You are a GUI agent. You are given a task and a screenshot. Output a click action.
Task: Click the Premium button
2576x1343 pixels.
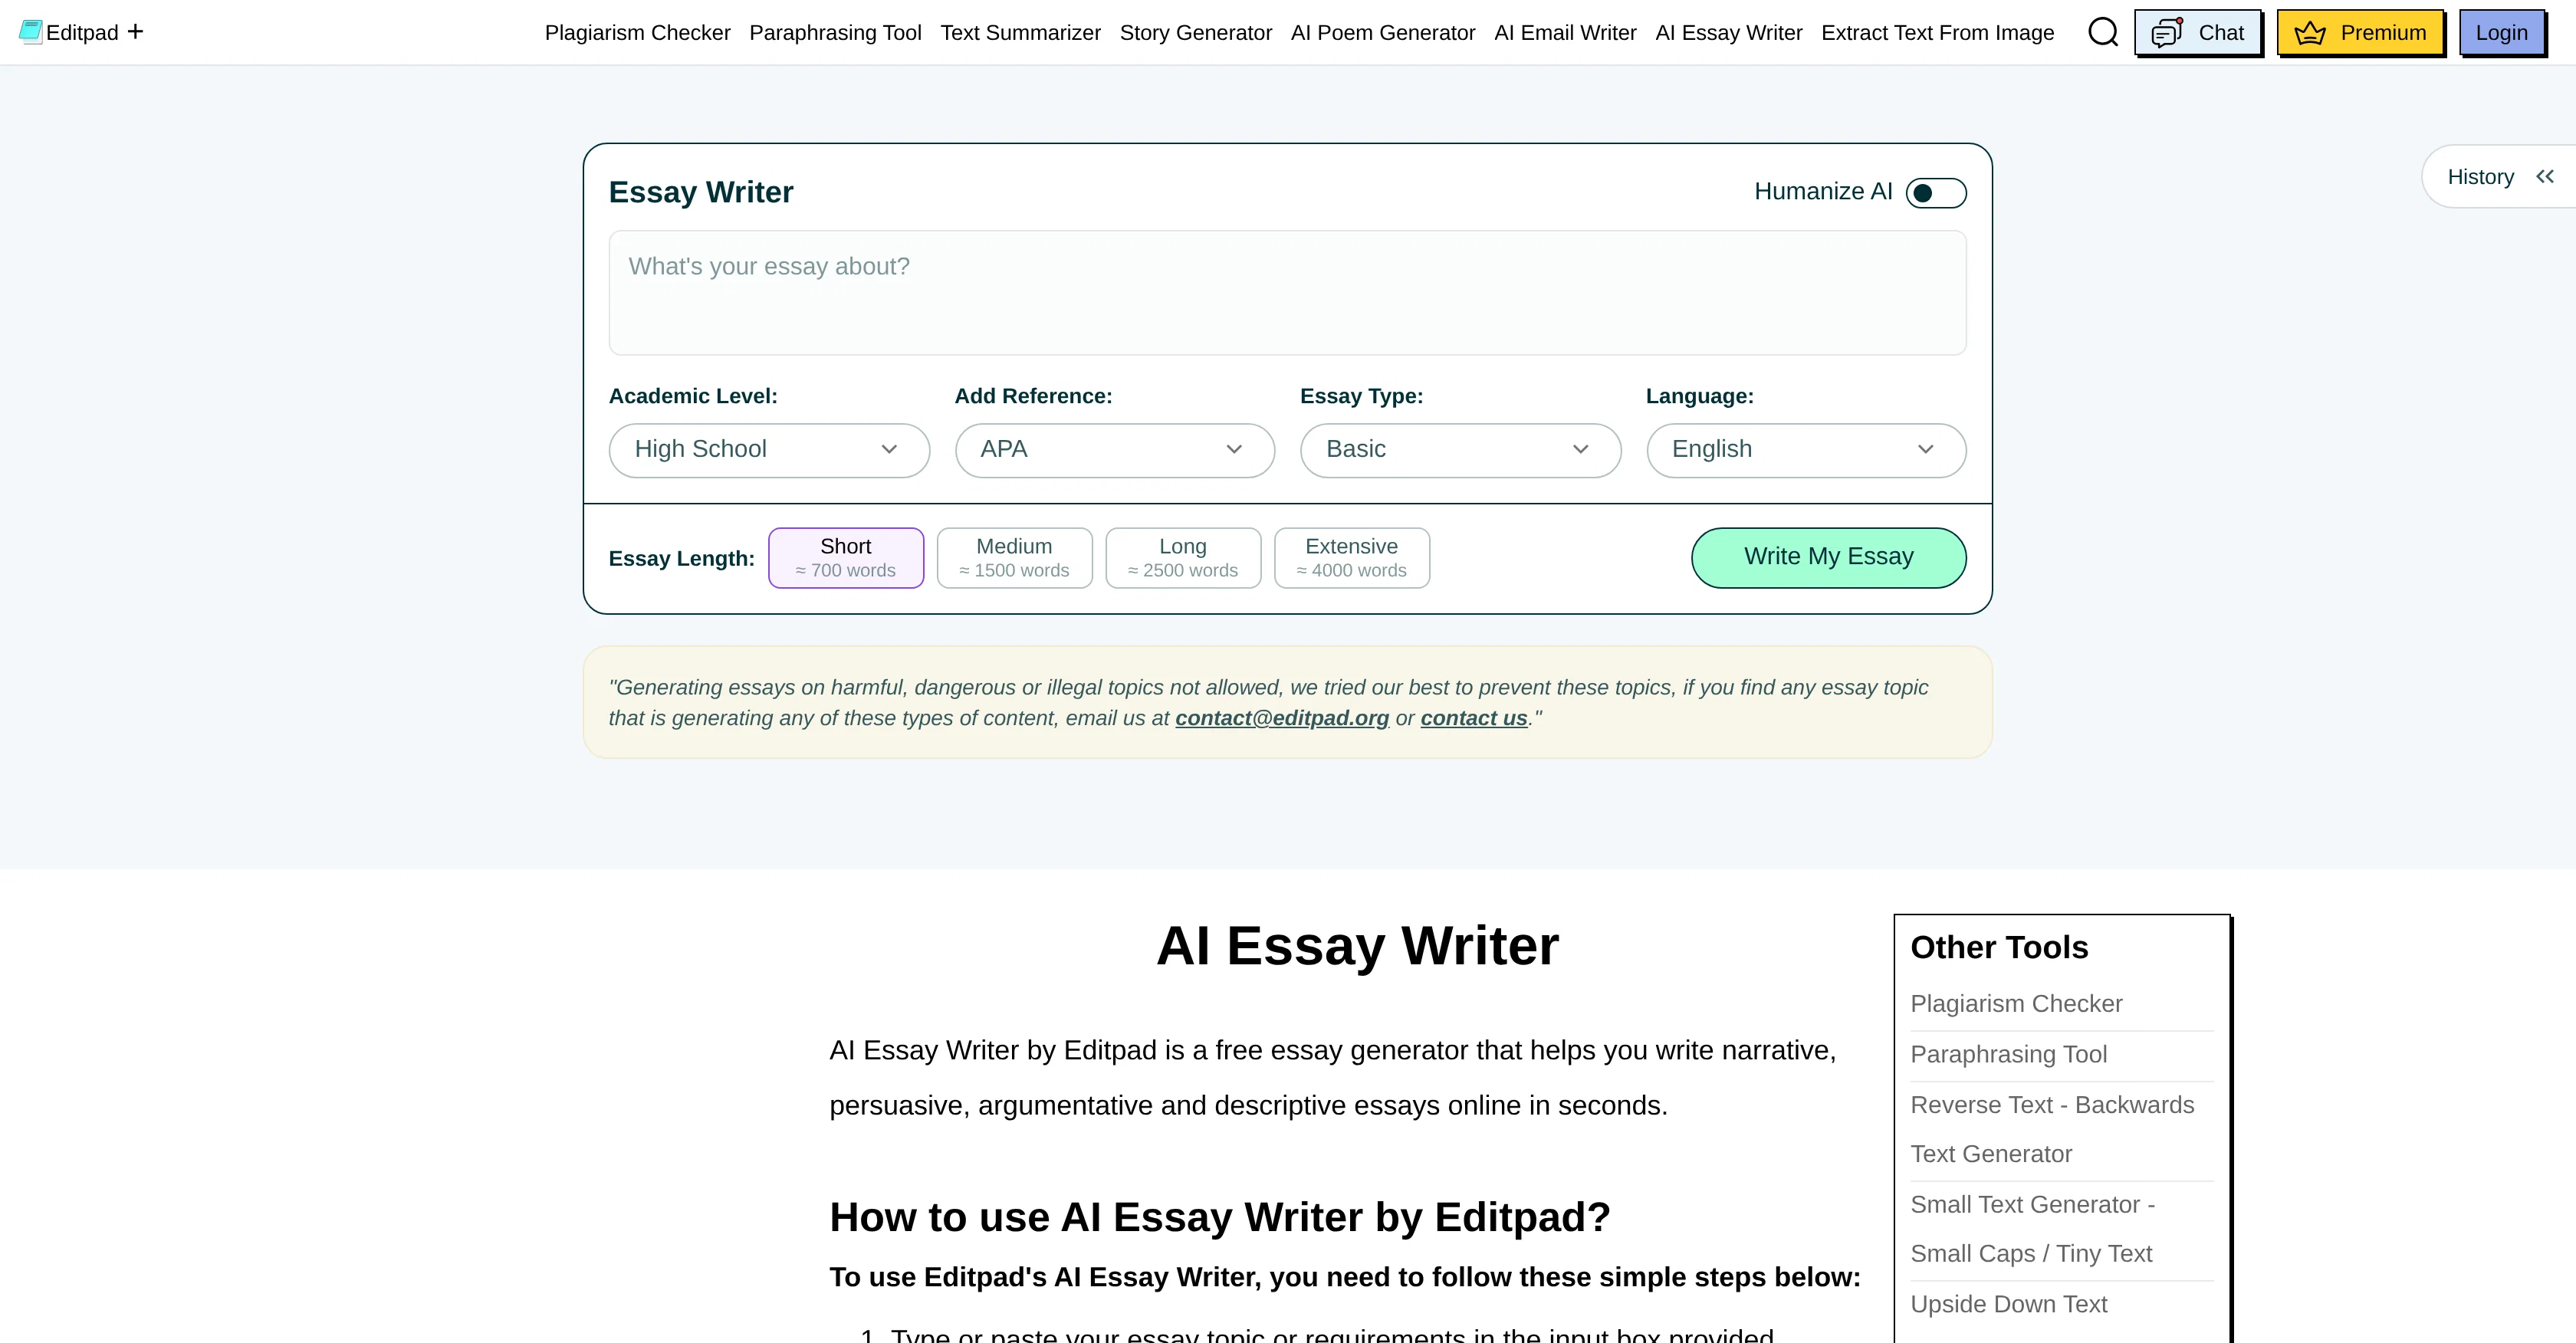click(x=2360, y=32)
